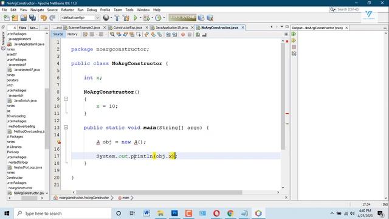Click the Open Project toolbar icon
389x219 pixels.
pos(24,18)
